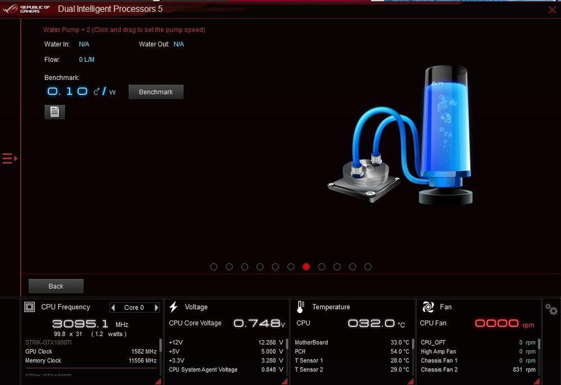Click the Water Out N/A value

point(179,44)
